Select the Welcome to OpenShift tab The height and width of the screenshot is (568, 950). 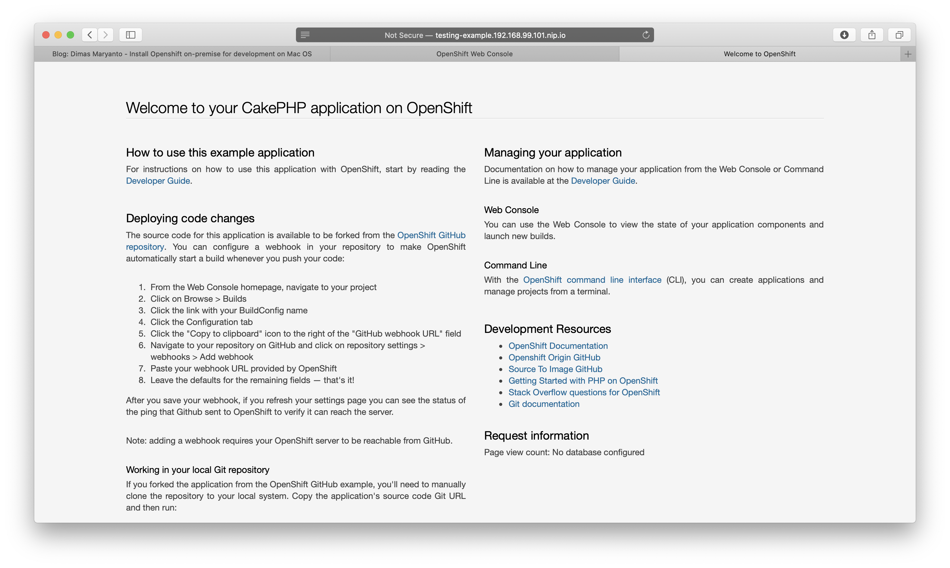point(760,54)
